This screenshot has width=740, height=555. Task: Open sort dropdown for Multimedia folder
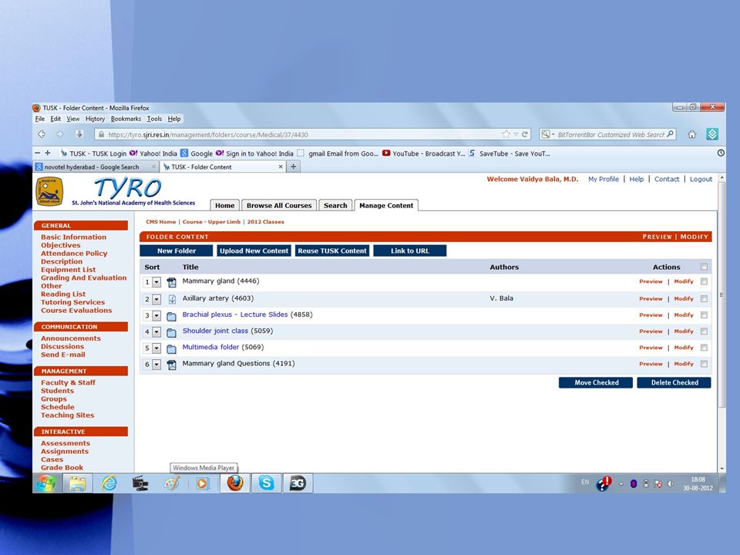pos(156,348)
